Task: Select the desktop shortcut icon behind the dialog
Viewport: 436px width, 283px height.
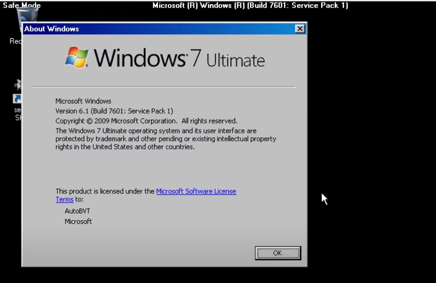Action: click(17, 92)
